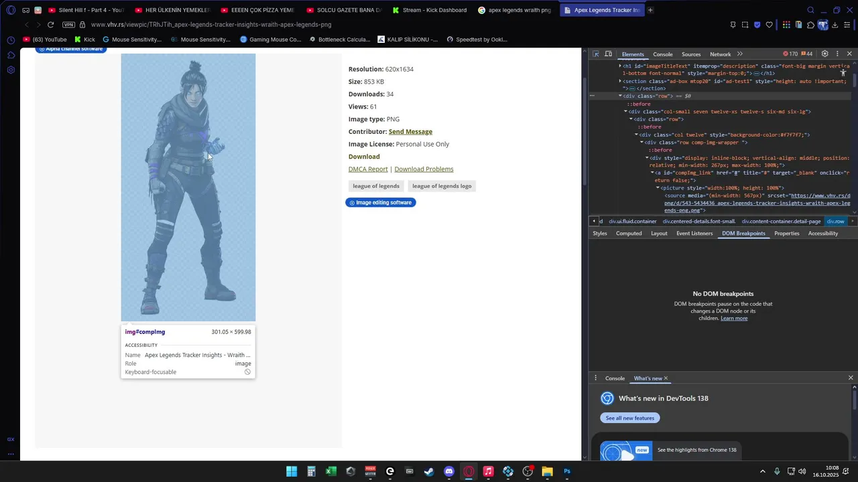The height and width of the screenshot is (482, 858).
Task: Expand the h1 imageTitleText node
Action: click(620, 66)
